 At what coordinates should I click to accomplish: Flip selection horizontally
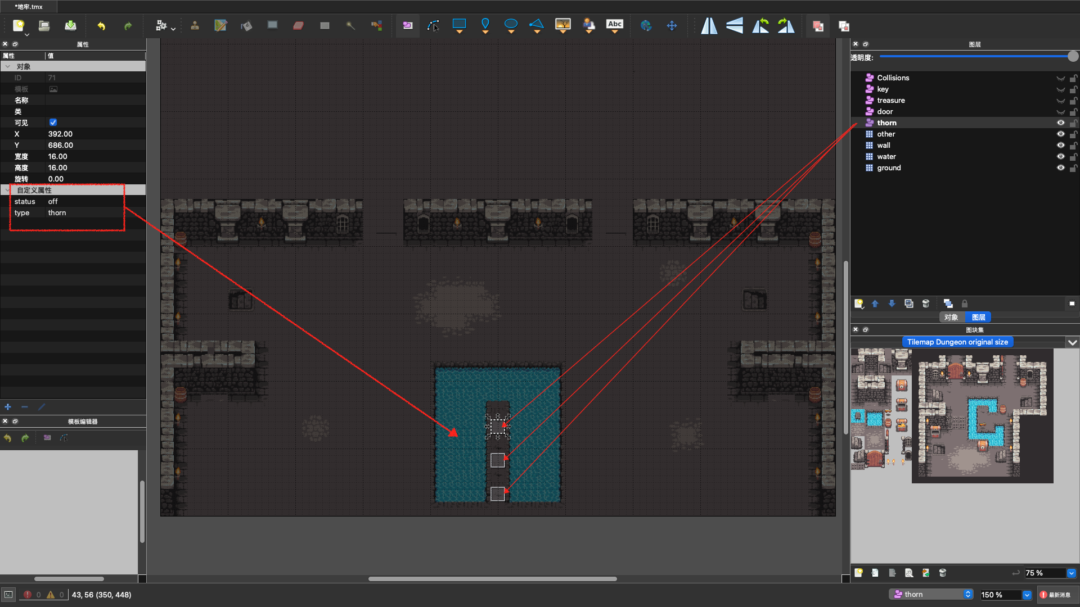coord(709,26)
